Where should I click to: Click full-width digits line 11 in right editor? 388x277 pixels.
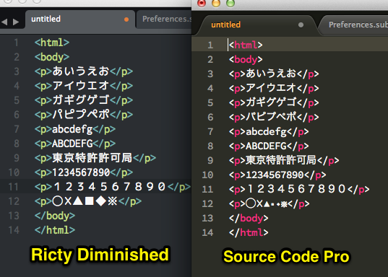(x=299, y=189)
